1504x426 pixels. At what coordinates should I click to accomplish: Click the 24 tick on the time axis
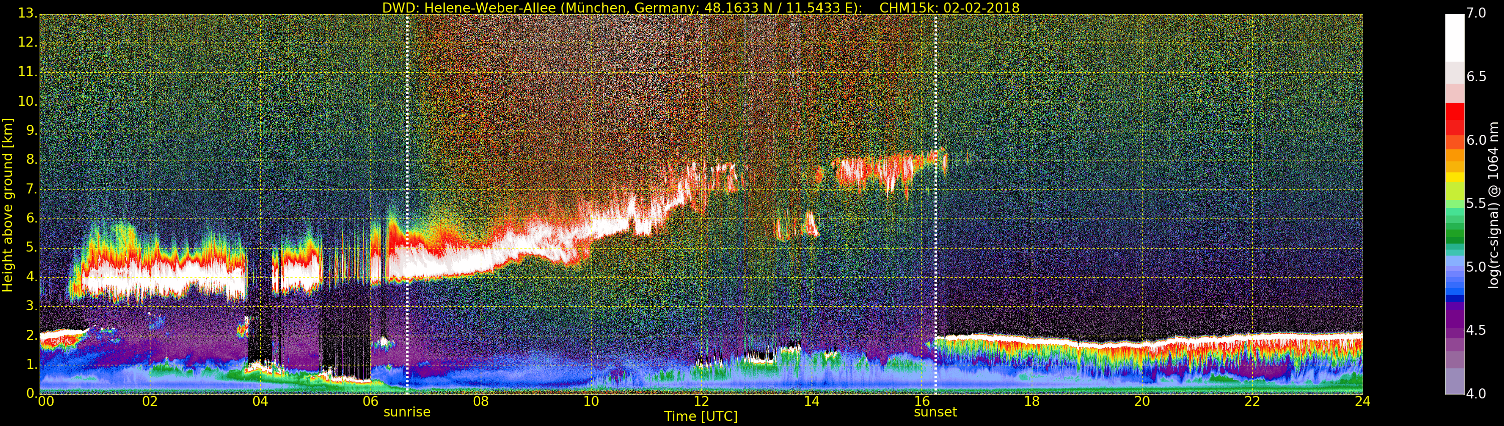pos(1363,401)
